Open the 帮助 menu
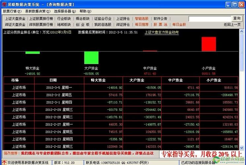The width and height of the screenshot is (246, 165). coord(85,11)
